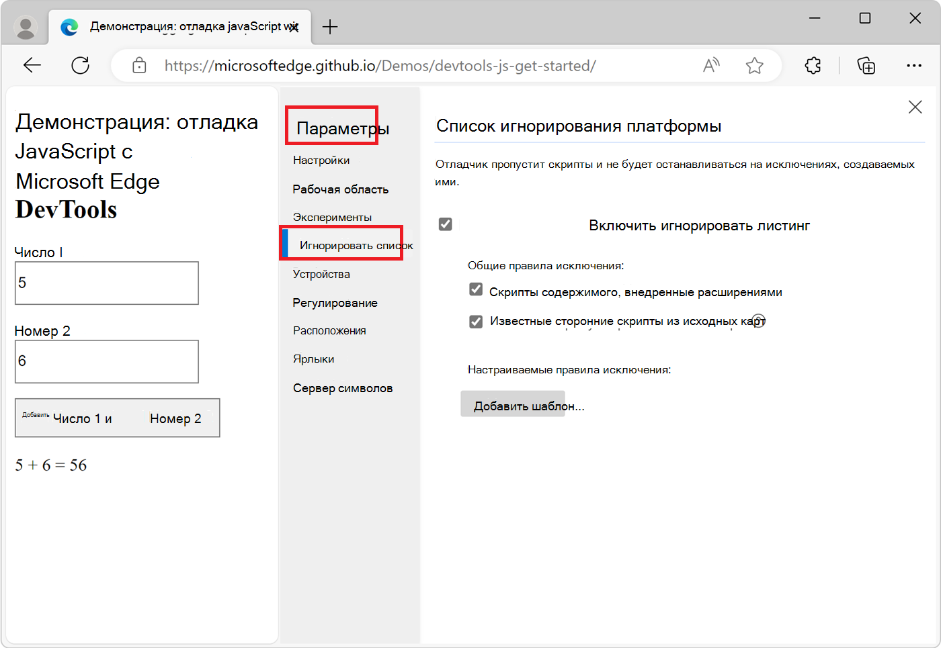Click the Edge logo on the tab
The height and width of the screenshot is (648, 941).
tap(69, 27)
